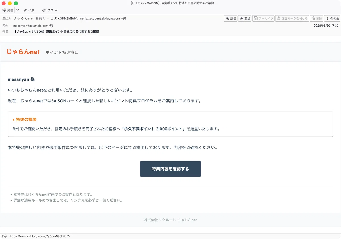Compose a new message with 作成
Viewport: 341px width, 239px height.
click(x=29, y=10)
